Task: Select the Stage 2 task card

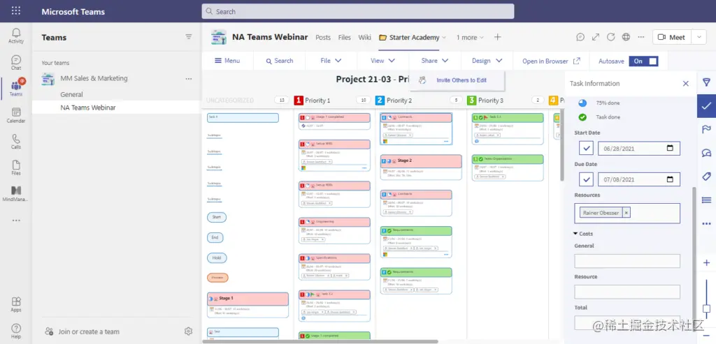Action: pyautogui.click(x=421, y=167)
